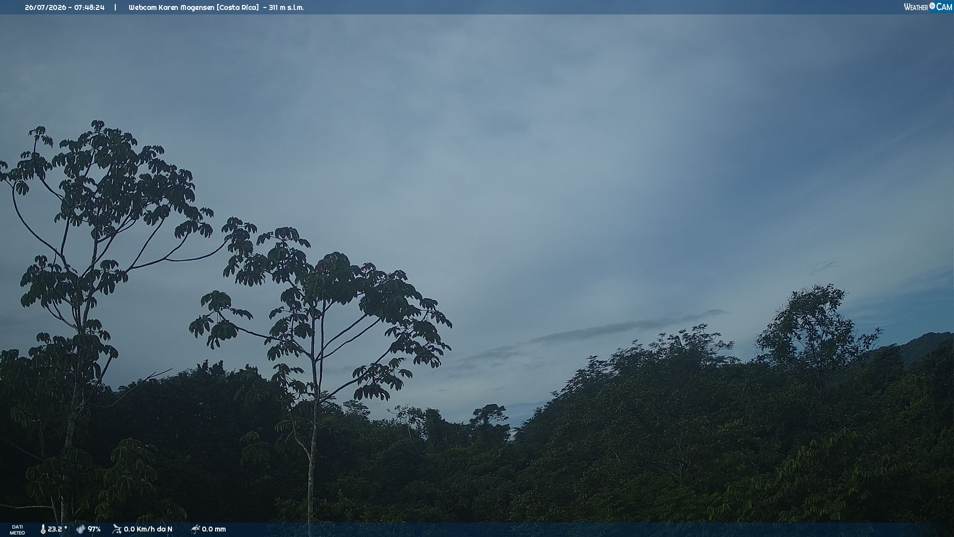Image resolution: width=954 pixels, height=537 pixels.
Task: Click the thermometer temperature icon
Action: [43, 529]
